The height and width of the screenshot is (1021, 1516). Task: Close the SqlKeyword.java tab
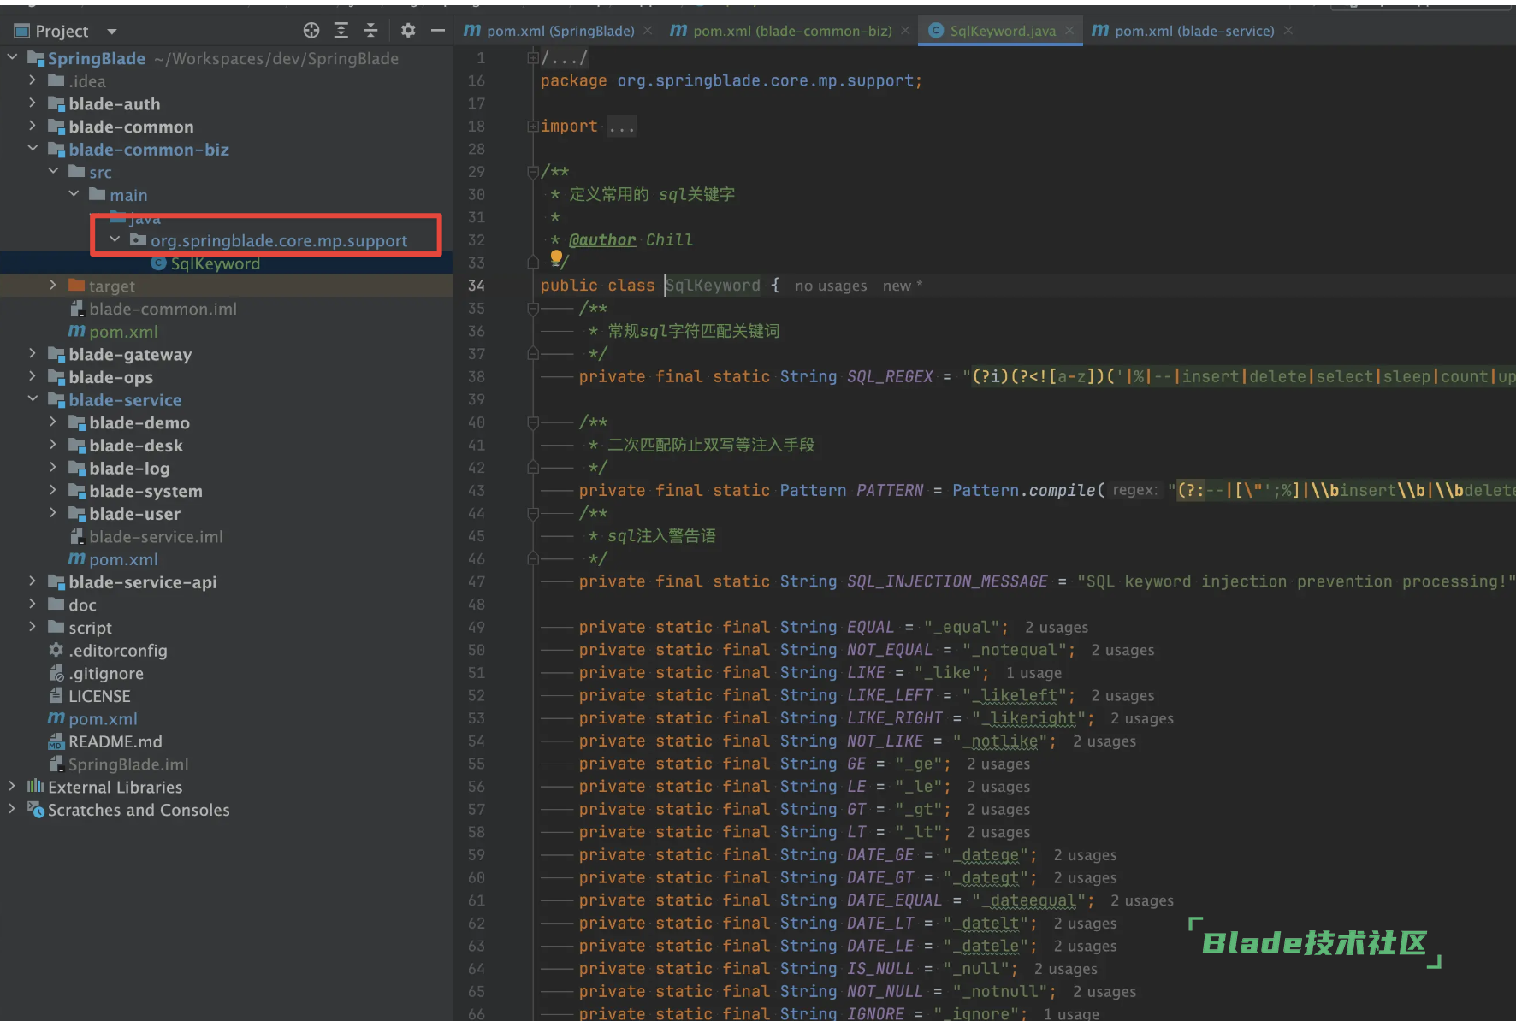click(x=1069, y=31)
